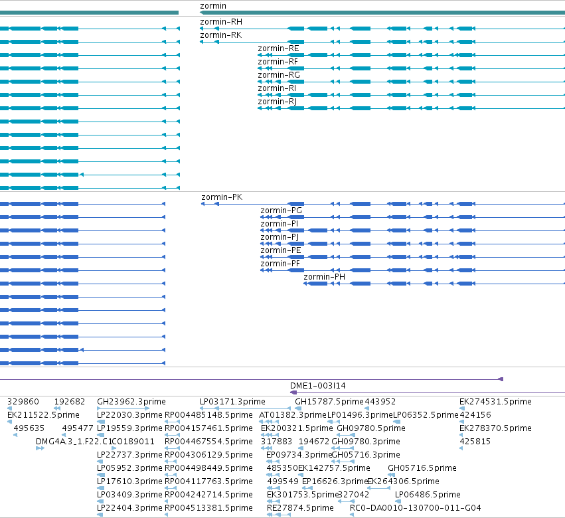Image resolution: width=565 pixels, height=518 pixels.
Task: Pick the RP004467554.5prime label
Action: coord(208,442)
